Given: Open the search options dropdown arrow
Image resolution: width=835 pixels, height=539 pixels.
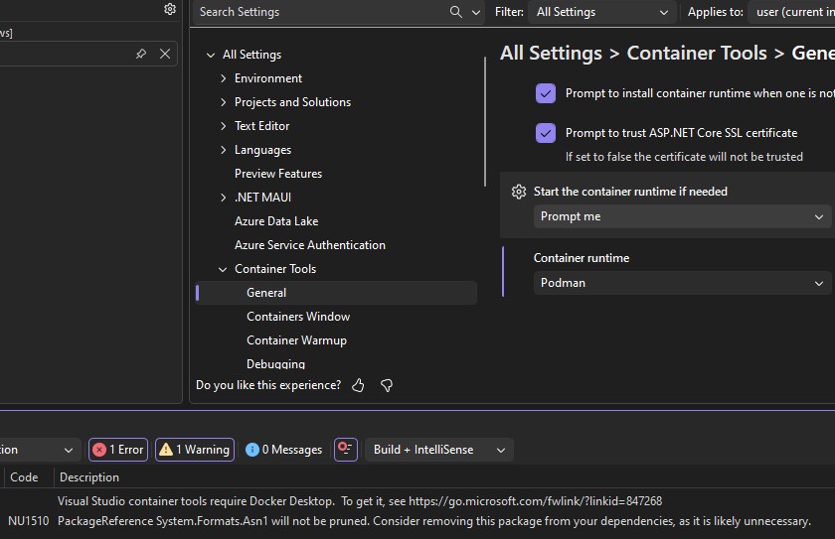Looking at the screenshot, I should (x=476, y=12).
